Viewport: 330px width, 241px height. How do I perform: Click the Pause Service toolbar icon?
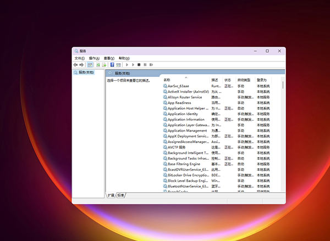coord(145,65)
